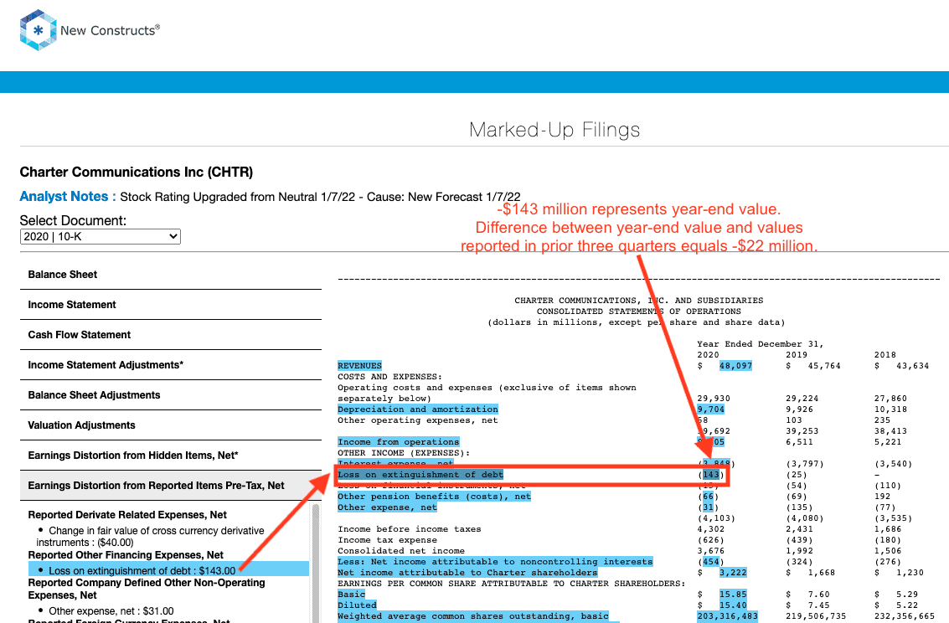
Task: Click highlighted Income from operations line
Action: pyautogui.click(x=398, y=442)
